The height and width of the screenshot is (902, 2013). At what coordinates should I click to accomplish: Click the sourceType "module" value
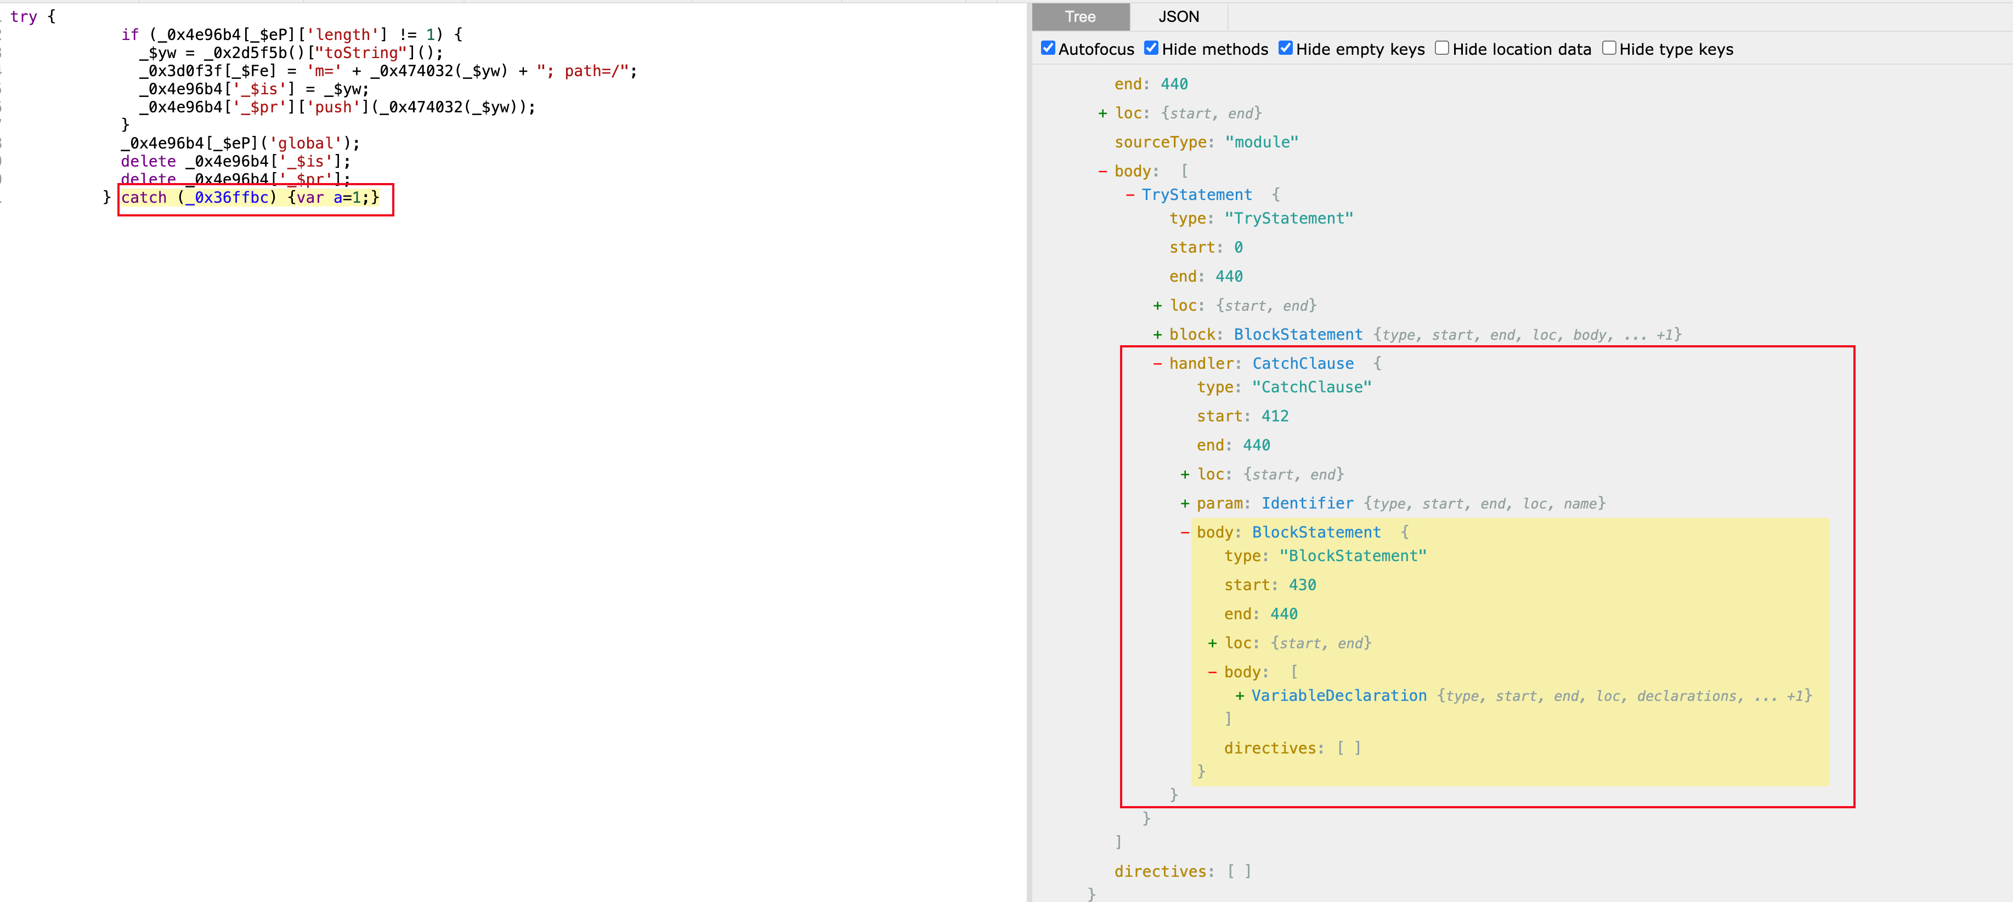pyautogui.click(x=1261, y=142)
